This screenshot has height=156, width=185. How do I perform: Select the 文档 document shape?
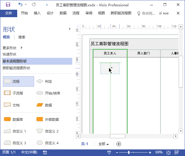(12, 105)
